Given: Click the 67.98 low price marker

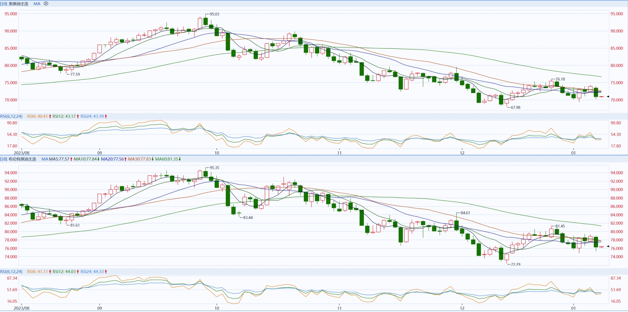Looking at the screenshot, I should [514, 108].
